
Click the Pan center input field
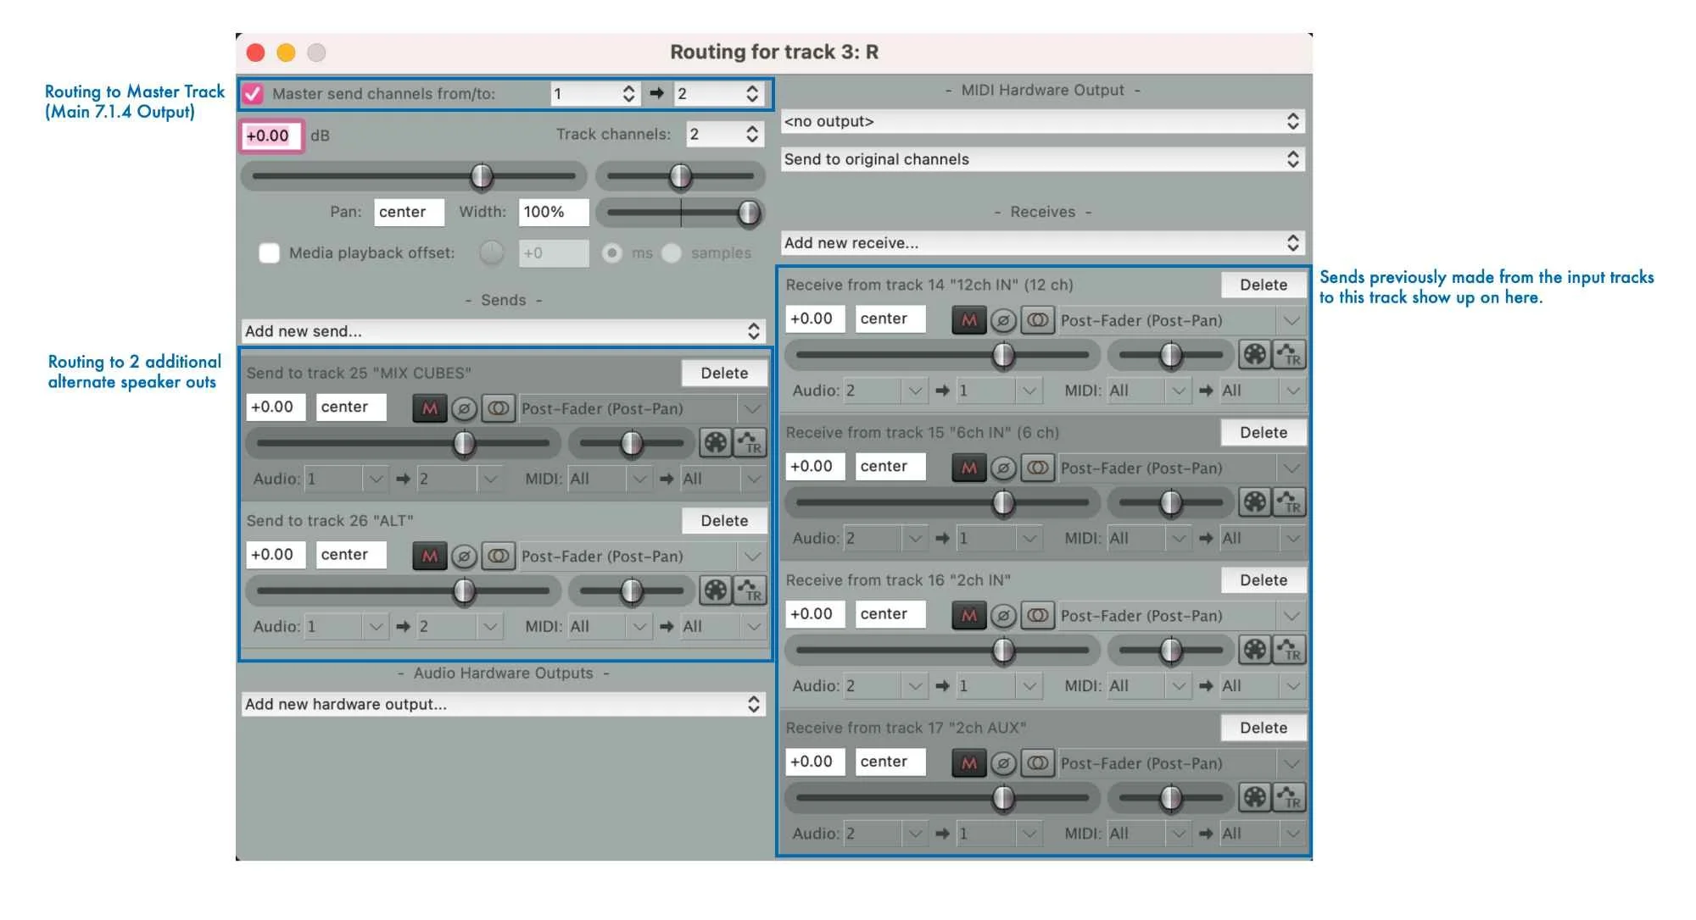(409, 212)
